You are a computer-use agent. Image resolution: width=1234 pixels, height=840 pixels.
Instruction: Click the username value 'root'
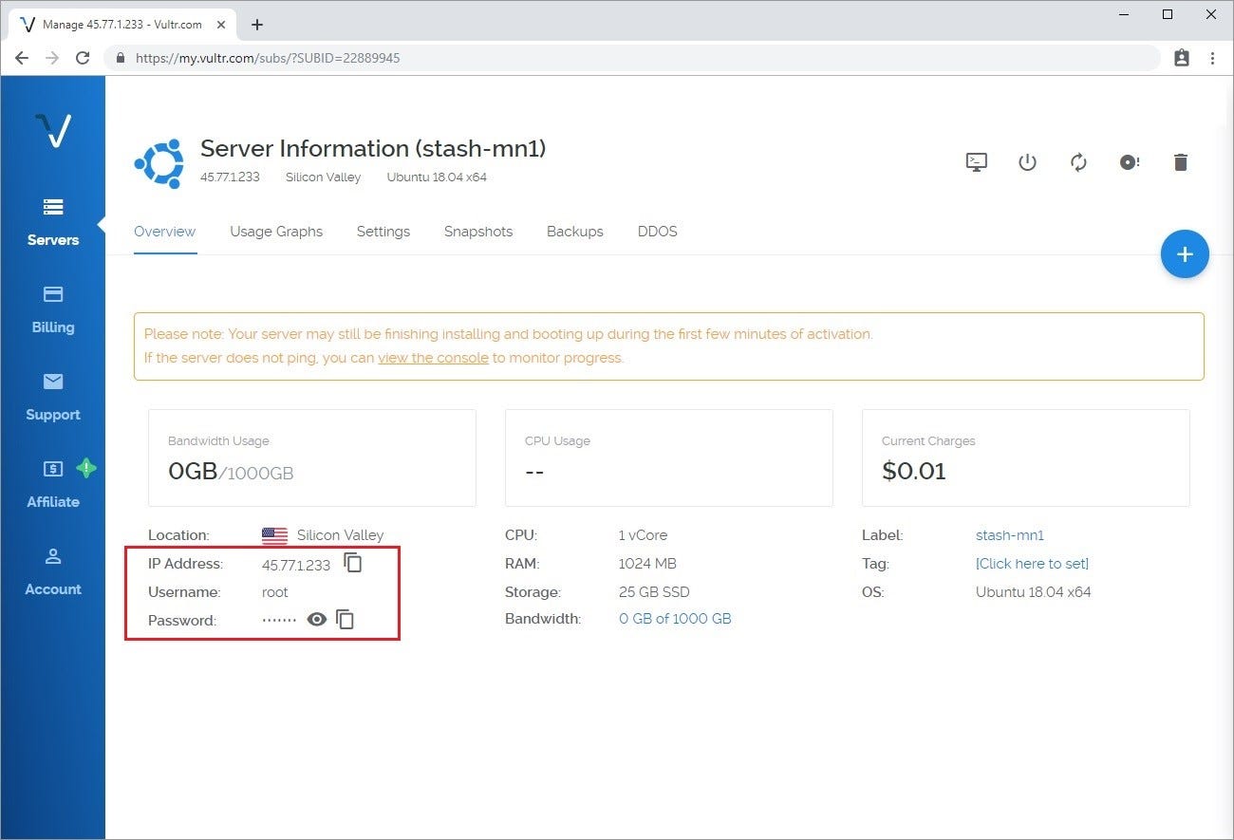click(275, 592)
